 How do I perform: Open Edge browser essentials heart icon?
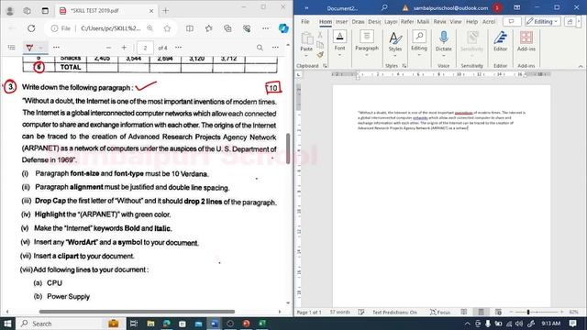[247, 28]
